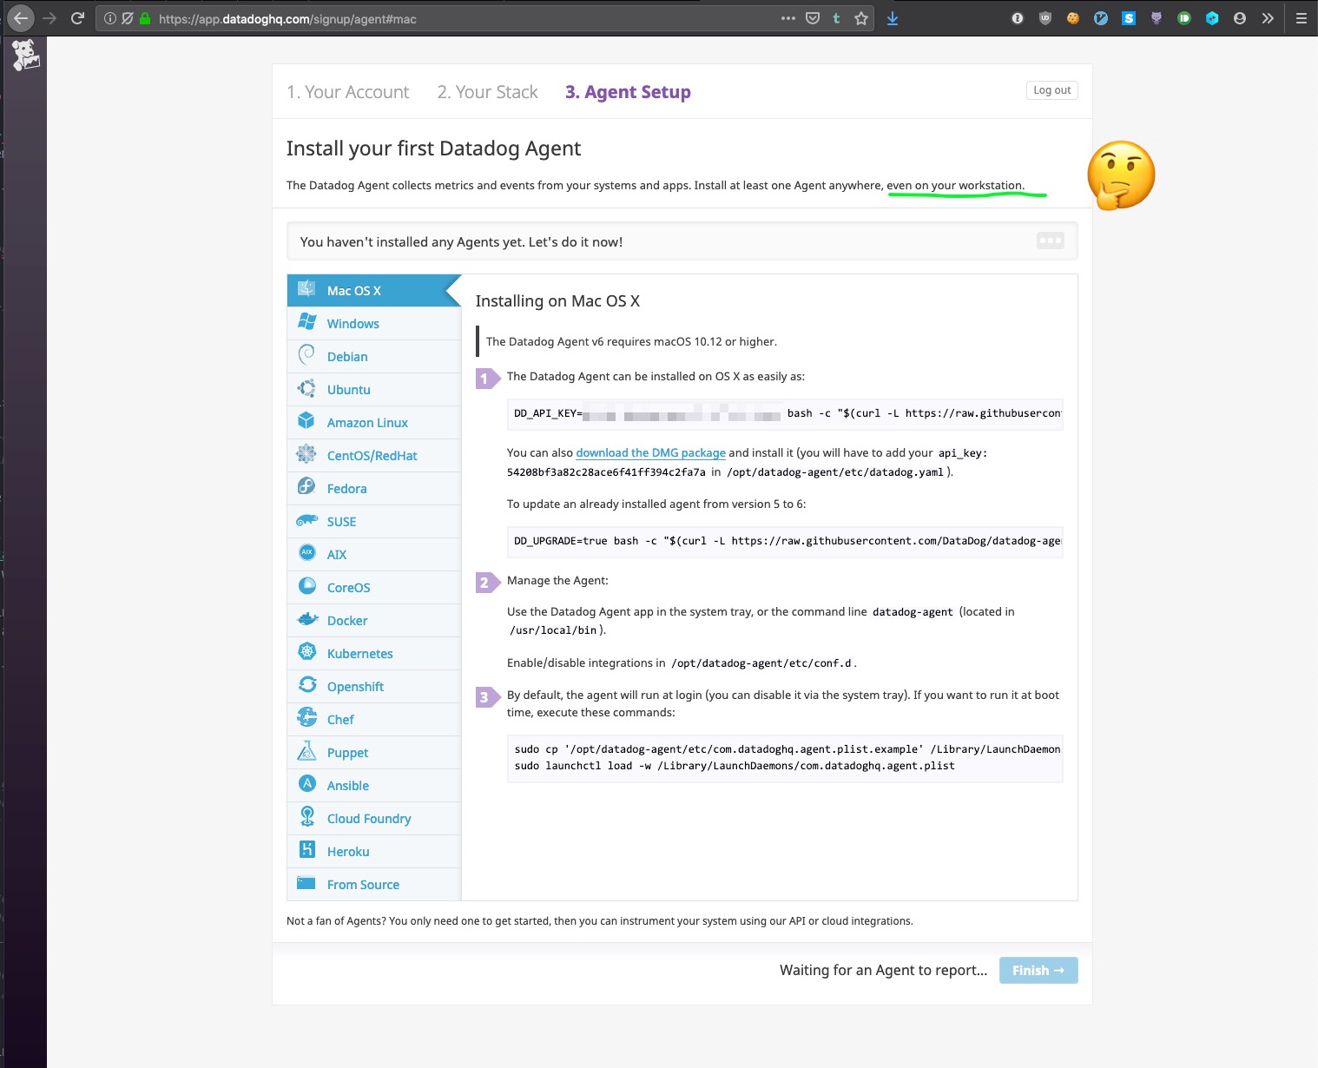The height and width of the screenshot is (1068, 1318).
Task: Click the Debian swirl icon
Action: point(306,355)
